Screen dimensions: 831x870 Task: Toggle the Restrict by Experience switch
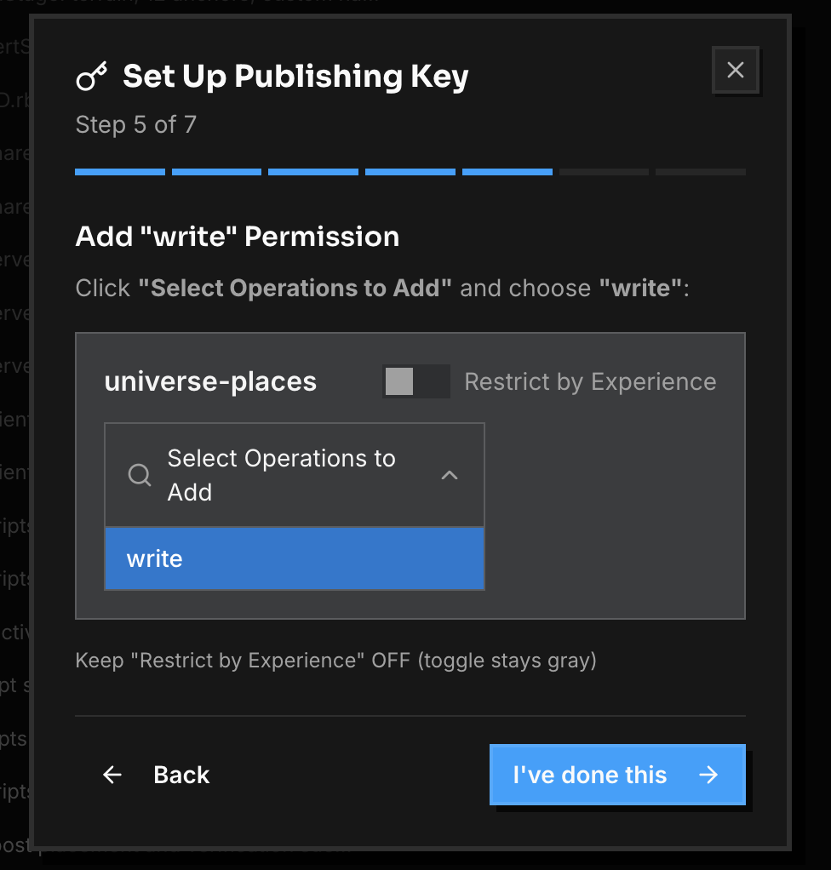415,381
